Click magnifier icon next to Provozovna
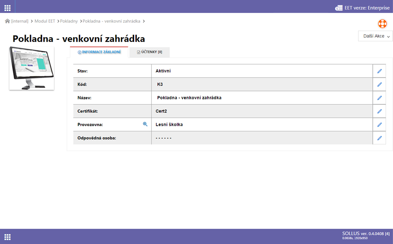 click(145, 124)
